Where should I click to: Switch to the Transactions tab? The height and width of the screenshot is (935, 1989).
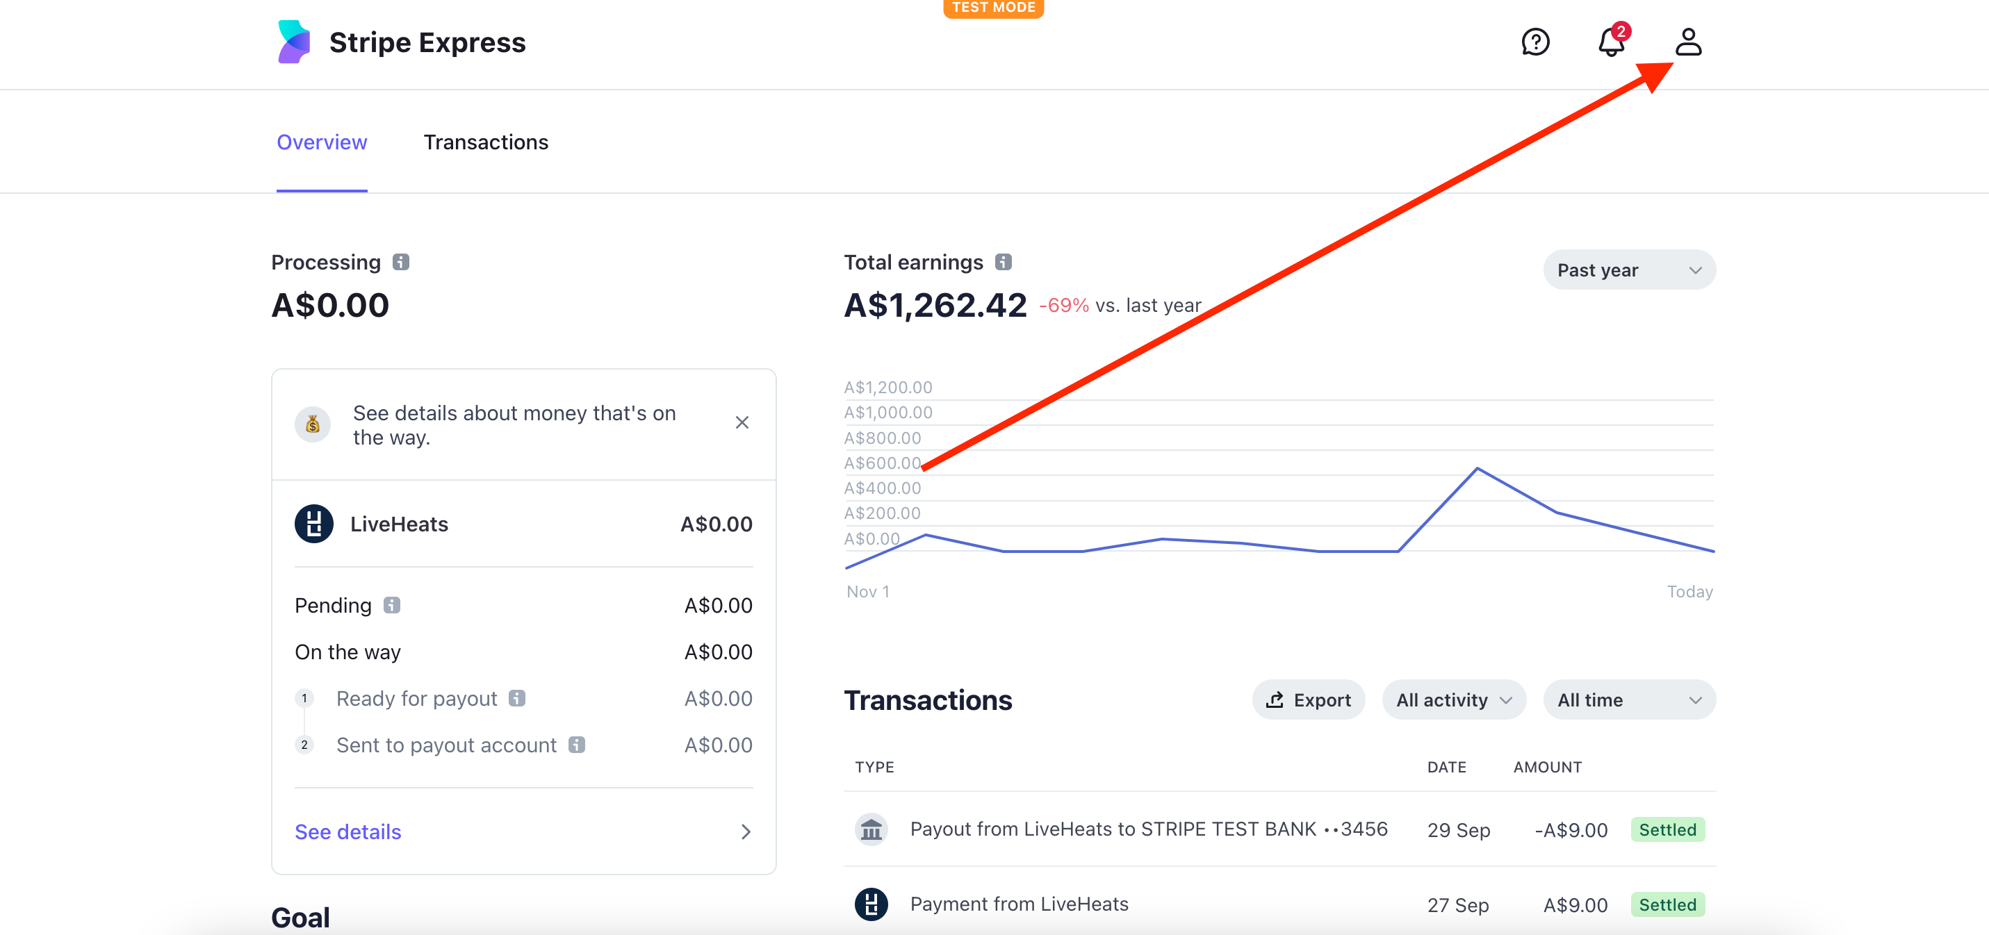click(x=486, y=142)
